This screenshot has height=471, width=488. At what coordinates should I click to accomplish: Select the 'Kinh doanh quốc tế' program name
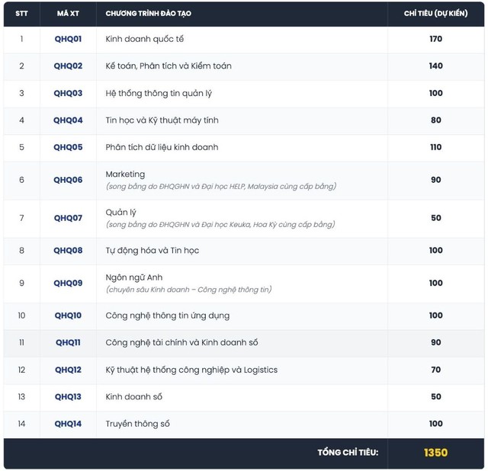coord(145,39)
